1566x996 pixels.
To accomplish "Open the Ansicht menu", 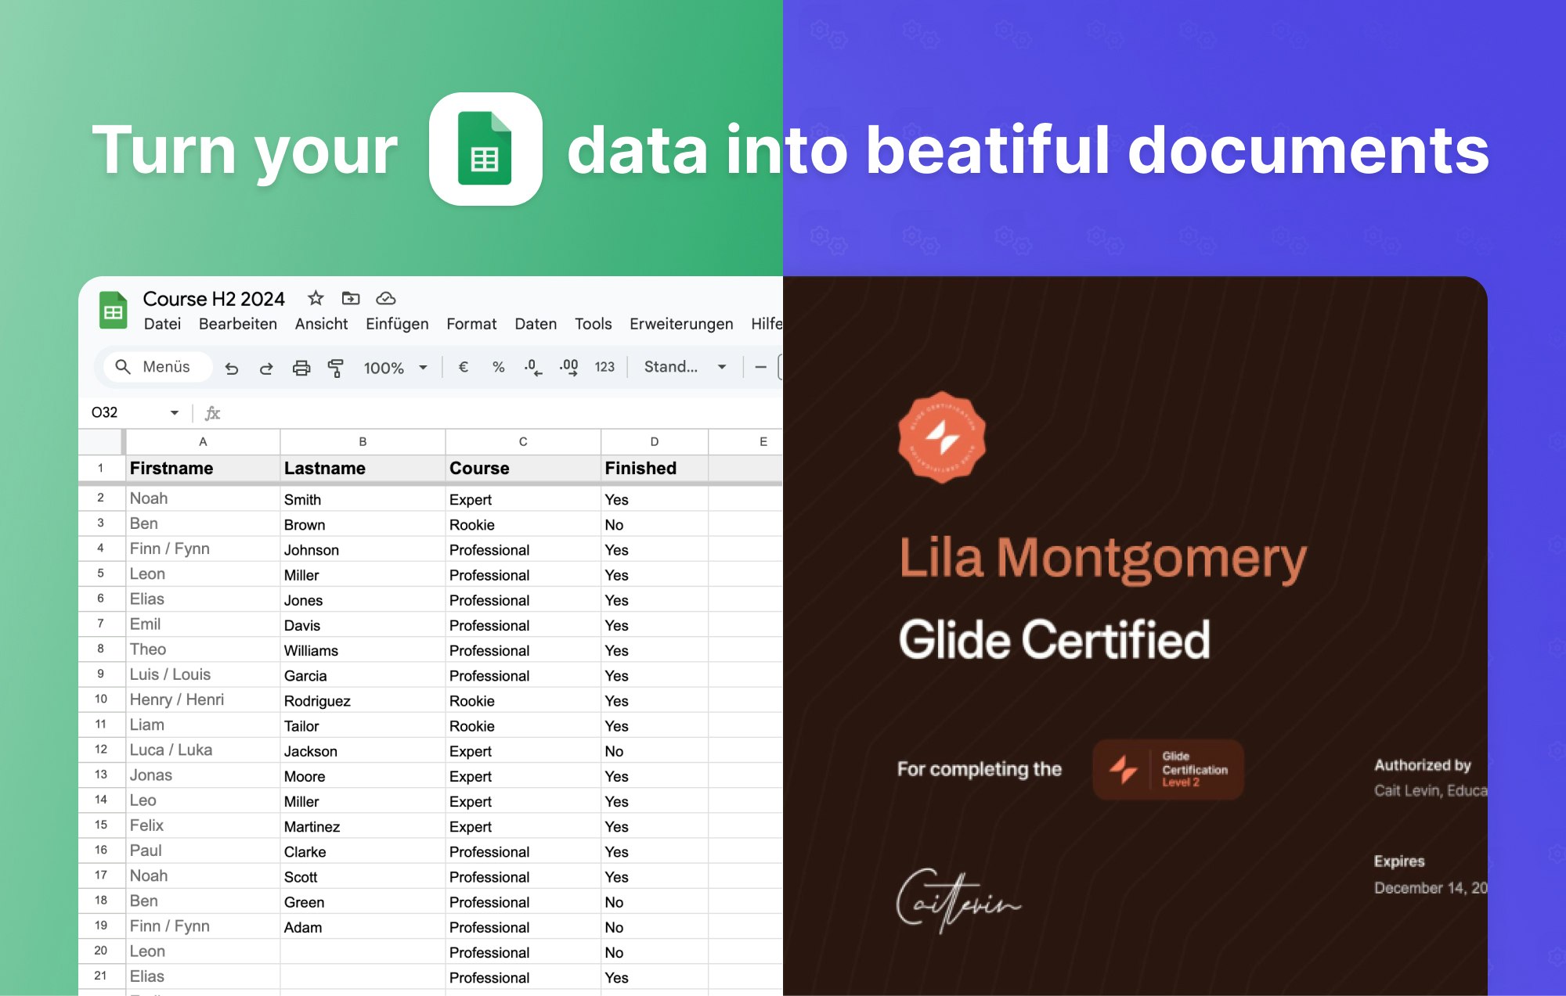I will pos(321,324).
